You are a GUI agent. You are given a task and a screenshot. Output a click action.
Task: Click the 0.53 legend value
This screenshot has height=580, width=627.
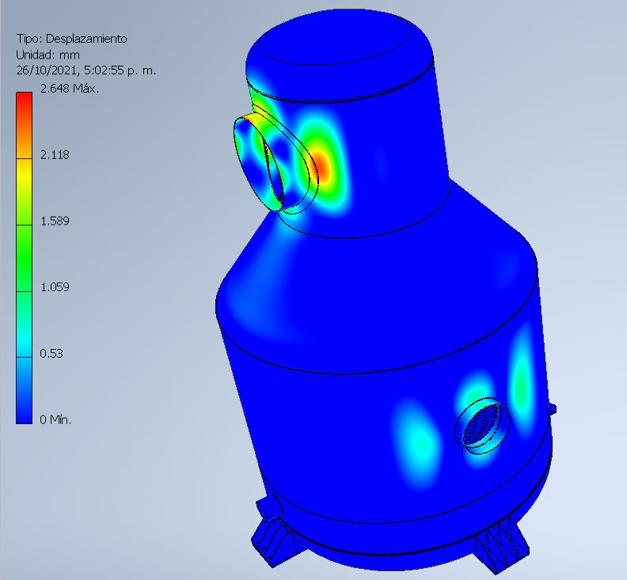pos(51,354)
